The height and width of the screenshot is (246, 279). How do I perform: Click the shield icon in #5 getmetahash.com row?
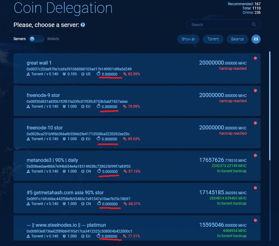tap(64, 204)
